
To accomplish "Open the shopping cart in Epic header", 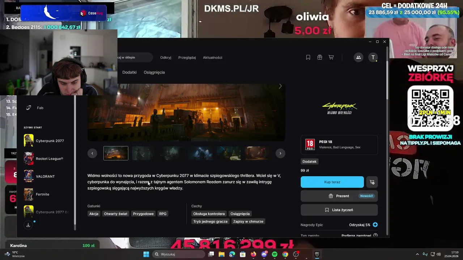I will (331, 57).
